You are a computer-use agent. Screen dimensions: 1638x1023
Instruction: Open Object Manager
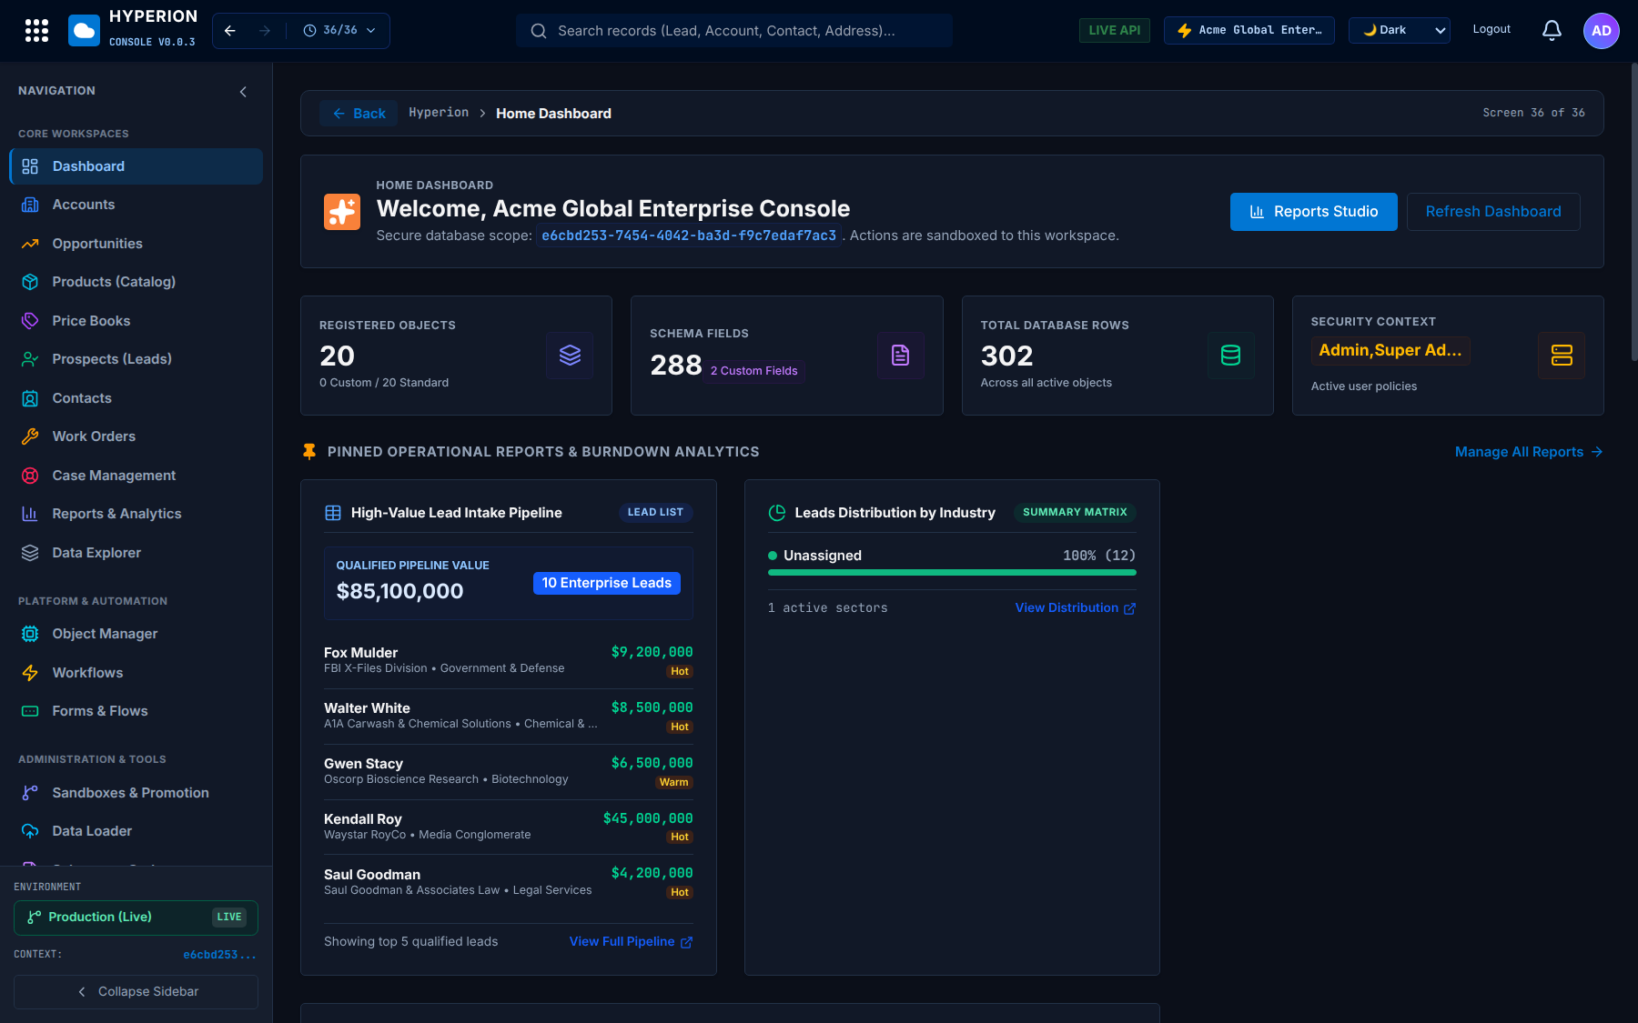pyautogui.click(x=136, y=634)
